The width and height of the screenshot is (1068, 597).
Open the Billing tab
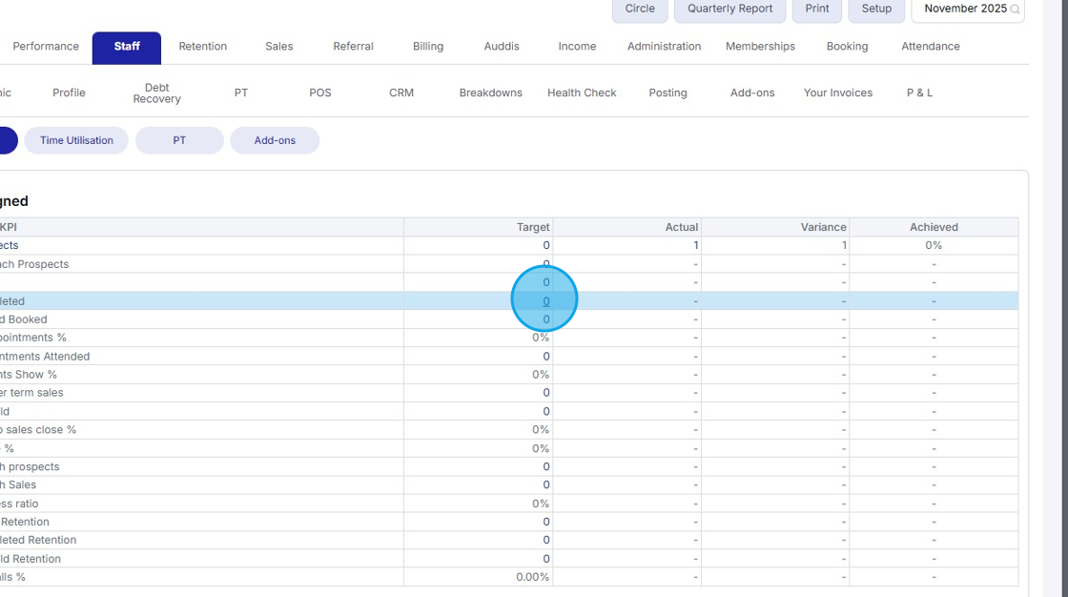coord(428,46)
